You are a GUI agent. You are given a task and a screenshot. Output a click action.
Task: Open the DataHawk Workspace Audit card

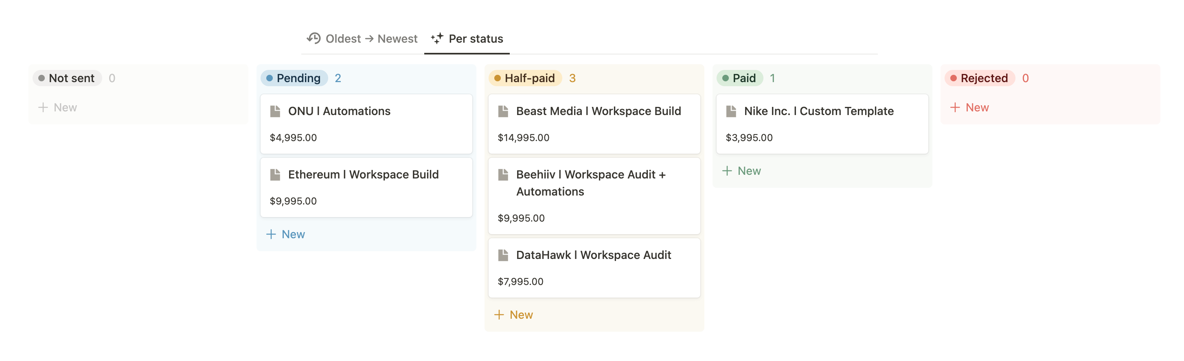coord(594,268)
